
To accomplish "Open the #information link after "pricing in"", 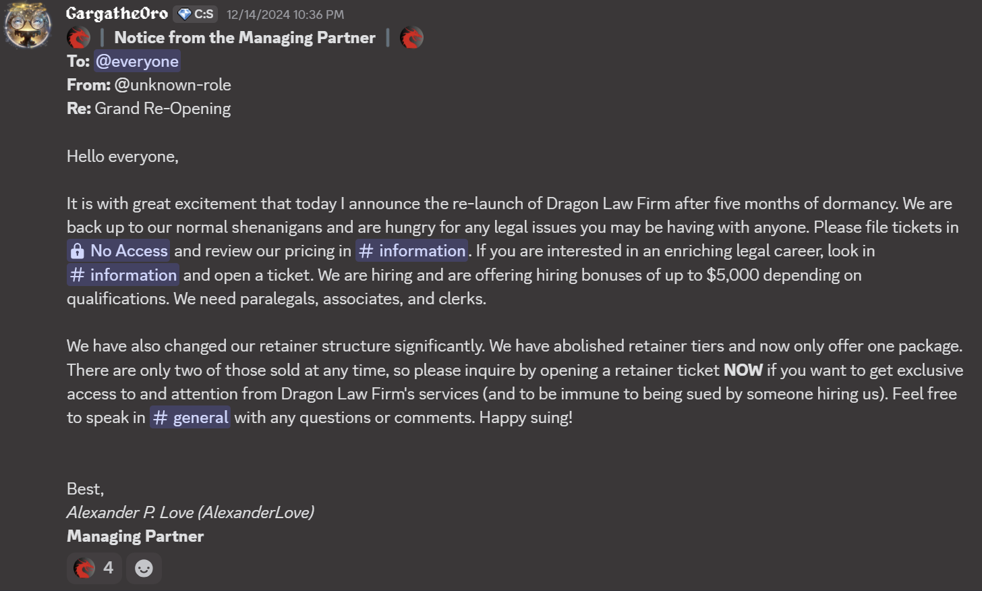I will coord(412,251).
